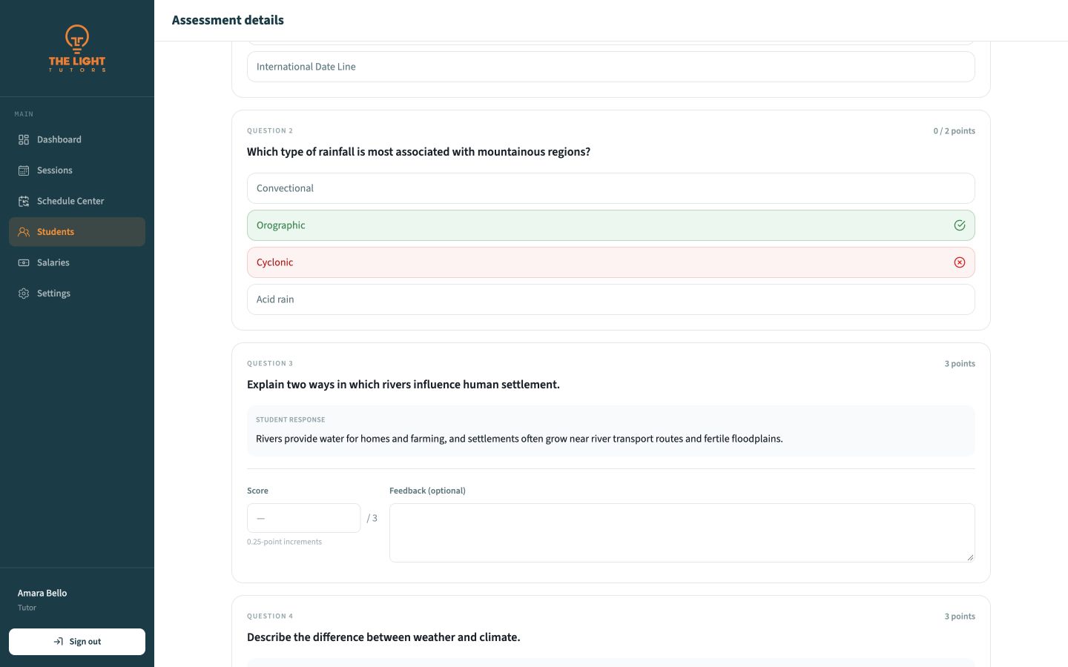Select the Cyclonic answer option
Screen dimensions: 1068x667
pyautogui.click(x=611, y=262)
